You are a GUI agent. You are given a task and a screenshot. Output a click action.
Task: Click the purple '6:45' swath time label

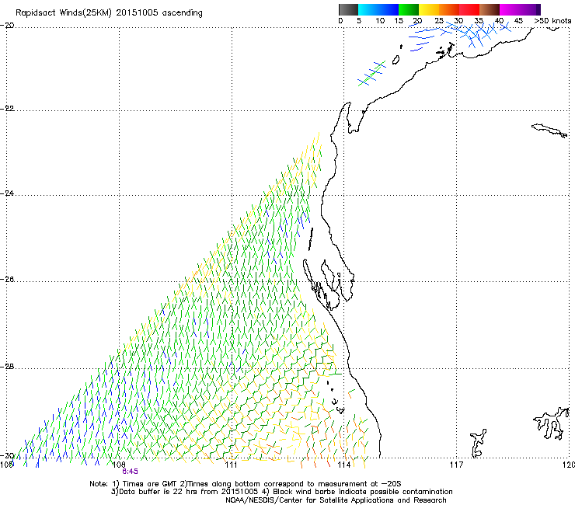pos(131,472)
